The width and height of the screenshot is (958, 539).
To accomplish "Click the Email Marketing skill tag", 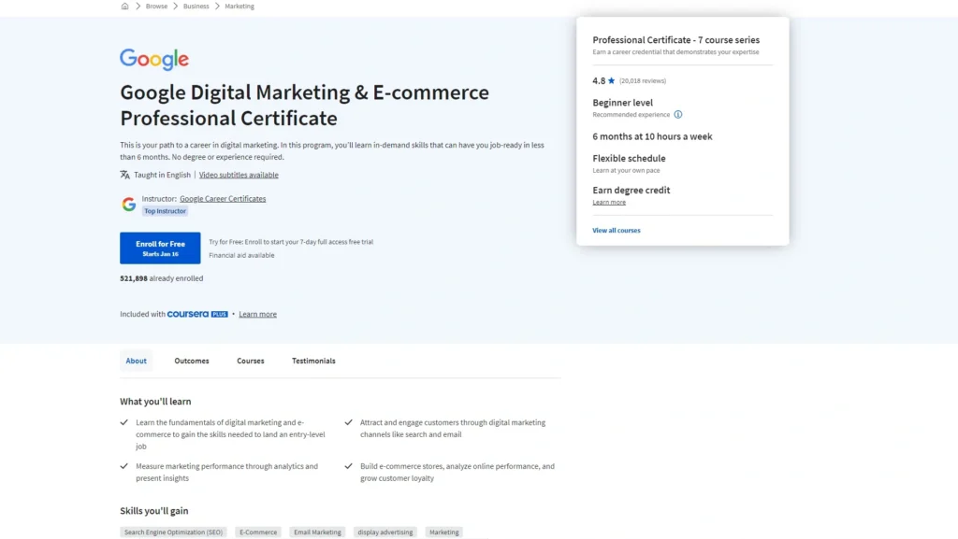I will [x=318, y=532].
